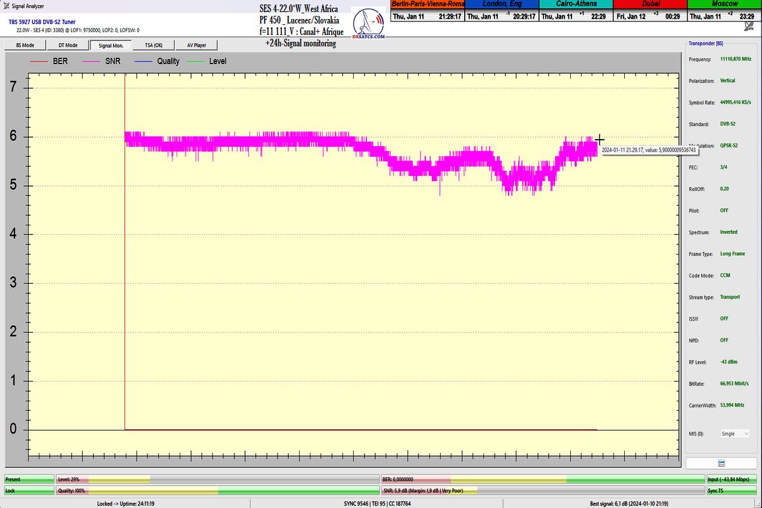
Task: Open the AV Player tab
Action: coord(196,45)
